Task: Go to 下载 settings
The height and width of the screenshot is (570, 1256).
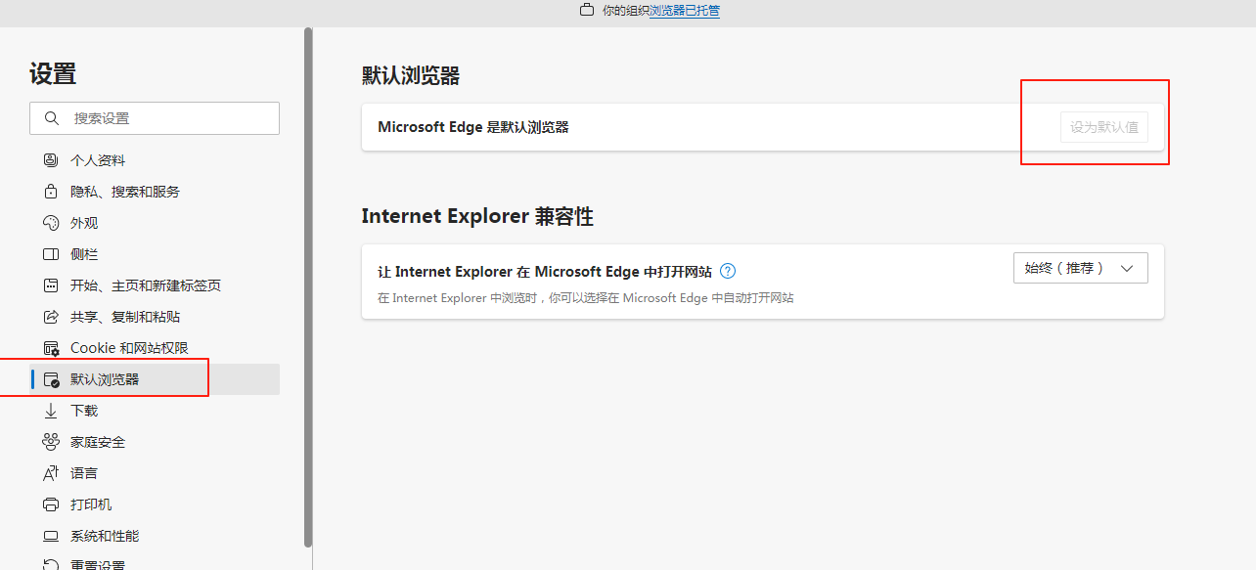Action: point(155,411)
